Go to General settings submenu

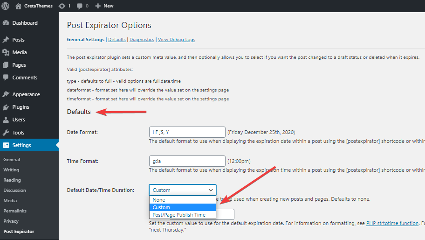tap(12, 160)
